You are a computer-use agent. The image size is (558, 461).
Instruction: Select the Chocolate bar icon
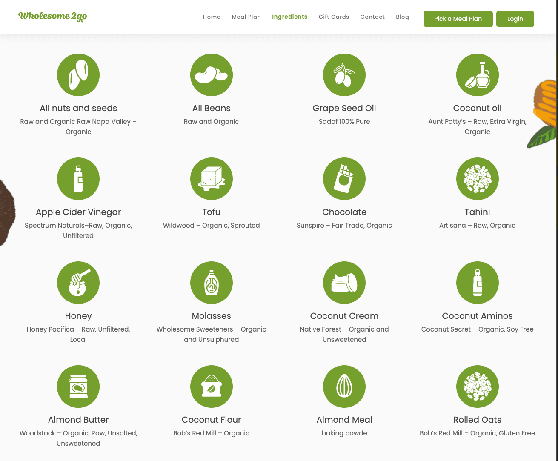[x=344, y=179]
